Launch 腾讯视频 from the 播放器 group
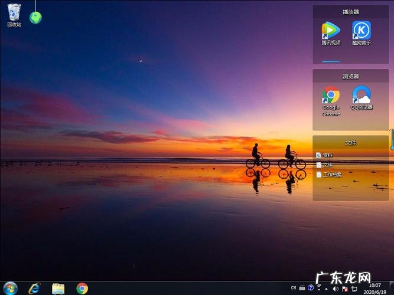This screenshot has width=394, height=295. click(331, 33)
